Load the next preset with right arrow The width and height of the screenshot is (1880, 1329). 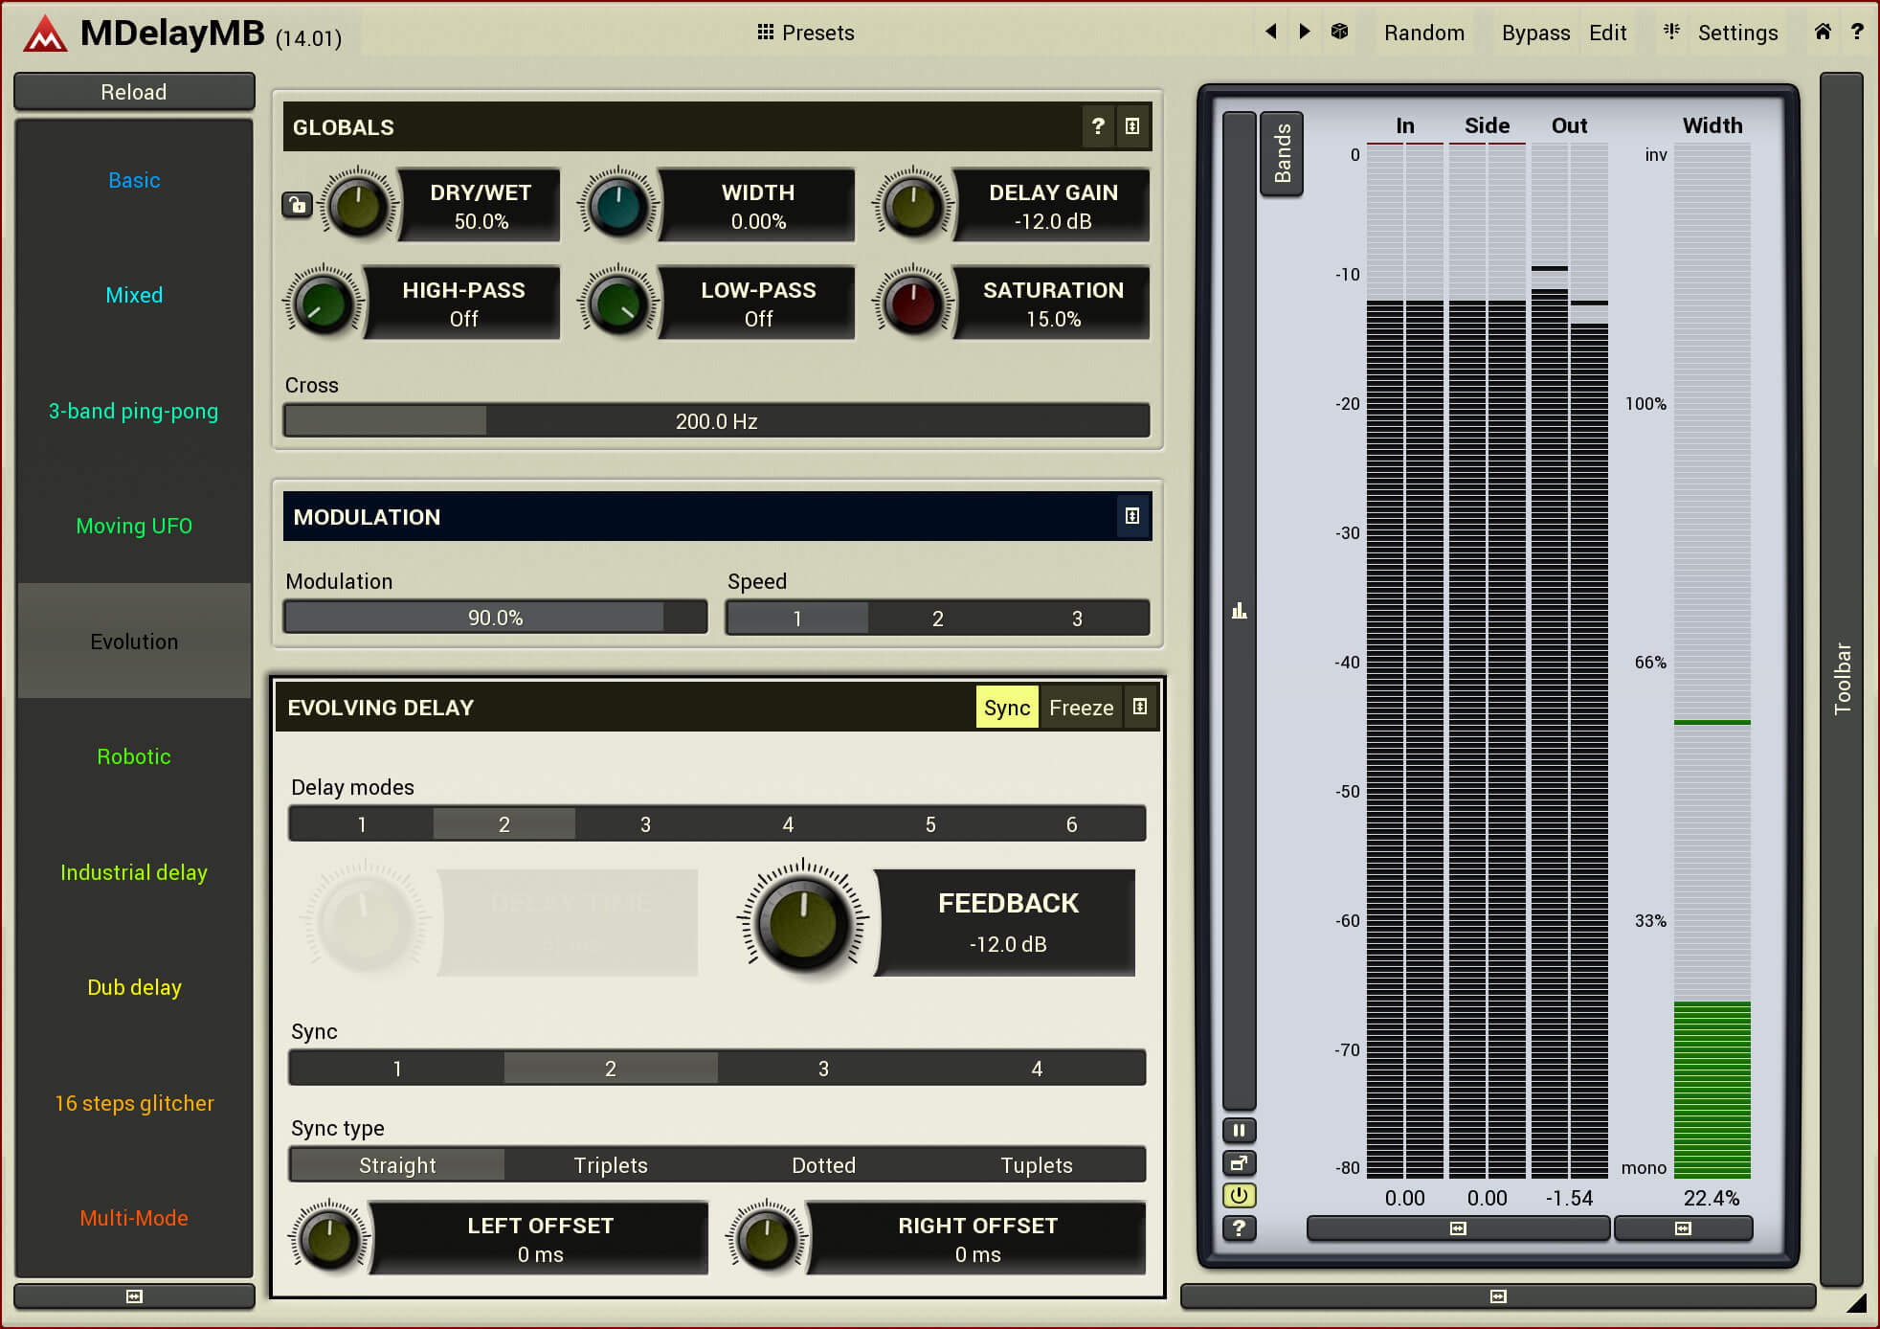pos(1304,32)
